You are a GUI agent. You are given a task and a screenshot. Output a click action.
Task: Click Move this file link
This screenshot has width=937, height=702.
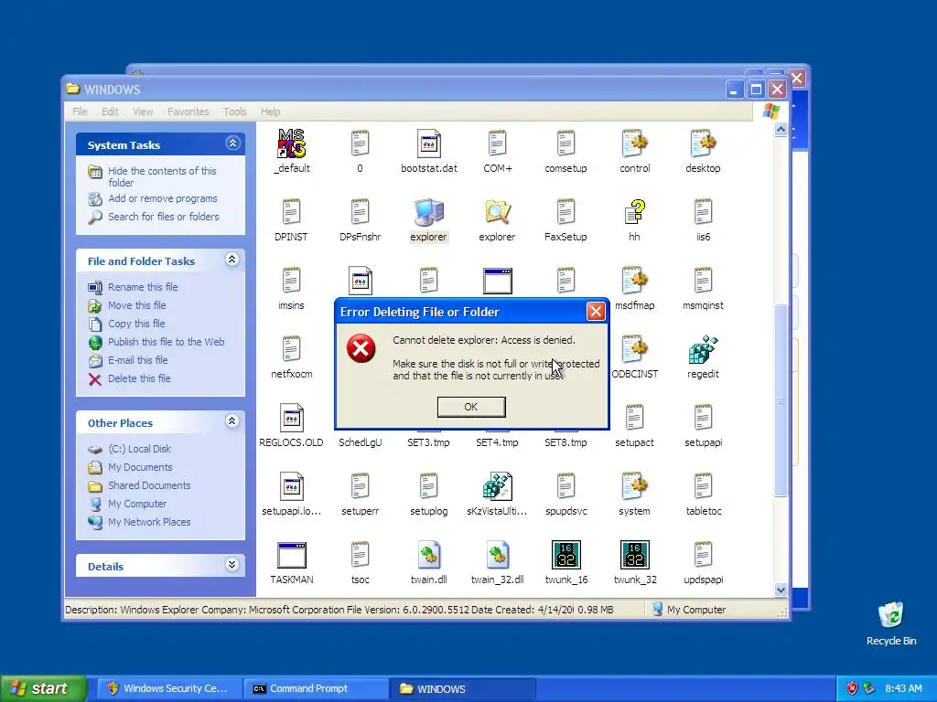click(x=137, y=305)
